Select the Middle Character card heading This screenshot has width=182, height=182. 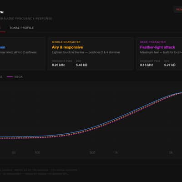click(66, 42)
